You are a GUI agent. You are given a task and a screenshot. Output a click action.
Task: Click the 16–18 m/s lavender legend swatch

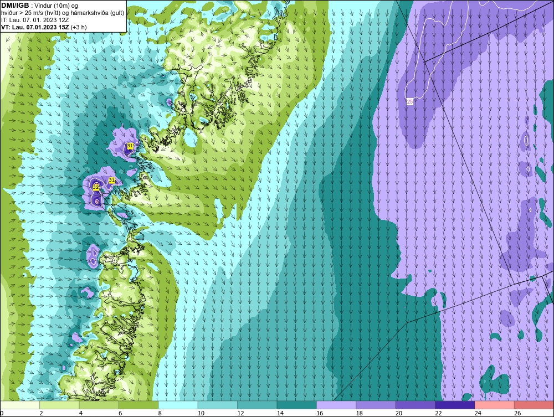336,405
